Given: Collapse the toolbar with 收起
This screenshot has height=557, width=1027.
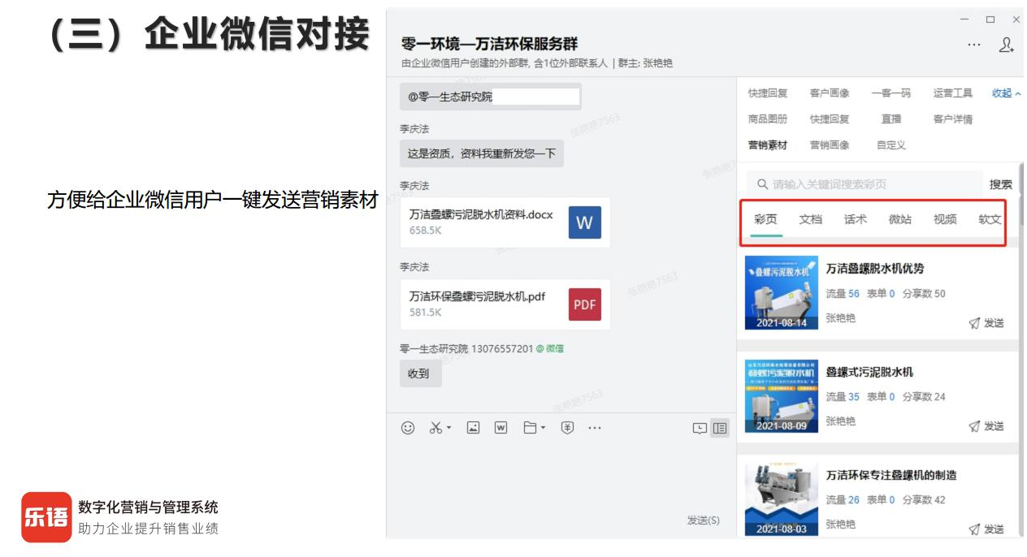Looking at the screenshot, I should pyautogui.click(x=1007, y=93).
